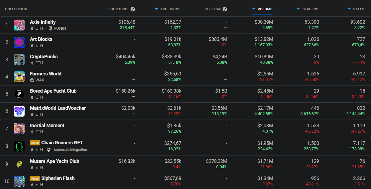Viewport: 371px width, 189px height.
Task: Click the Axie Infinity collection logo
Action: point(19,25)
